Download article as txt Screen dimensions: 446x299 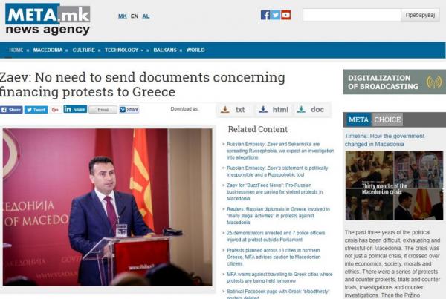point(233,110)
